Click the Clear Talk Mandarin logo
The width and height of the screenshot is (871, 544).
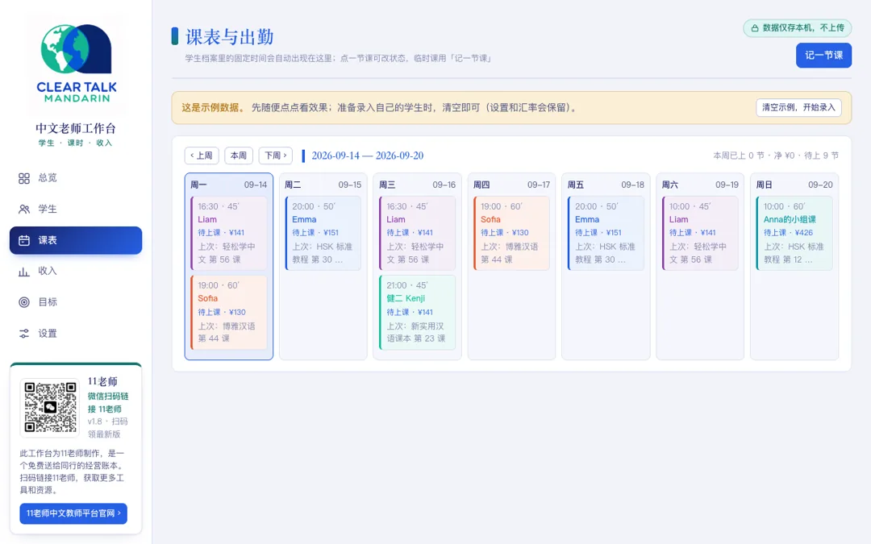(x=76, y=64)
